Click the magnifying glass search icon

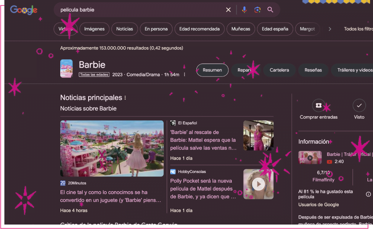(x=270, y=10)
